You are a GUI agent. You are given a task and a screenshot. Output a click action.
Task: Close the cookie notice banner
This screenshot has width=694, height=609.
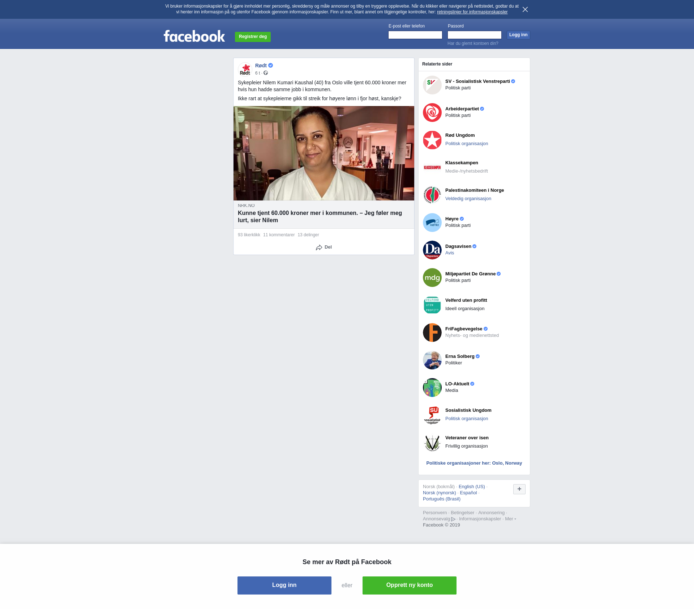[x=525, y=9]
